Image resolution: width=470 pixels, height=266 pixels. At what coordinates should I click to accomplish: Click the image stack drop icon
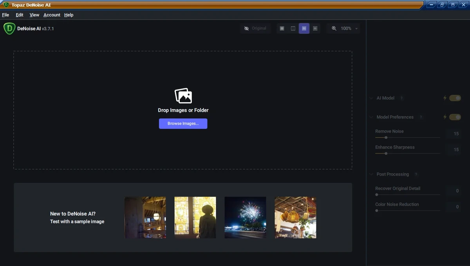(183, 96)
